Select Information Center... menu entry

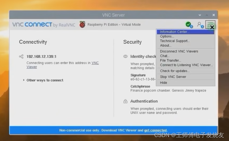(185, 32)
